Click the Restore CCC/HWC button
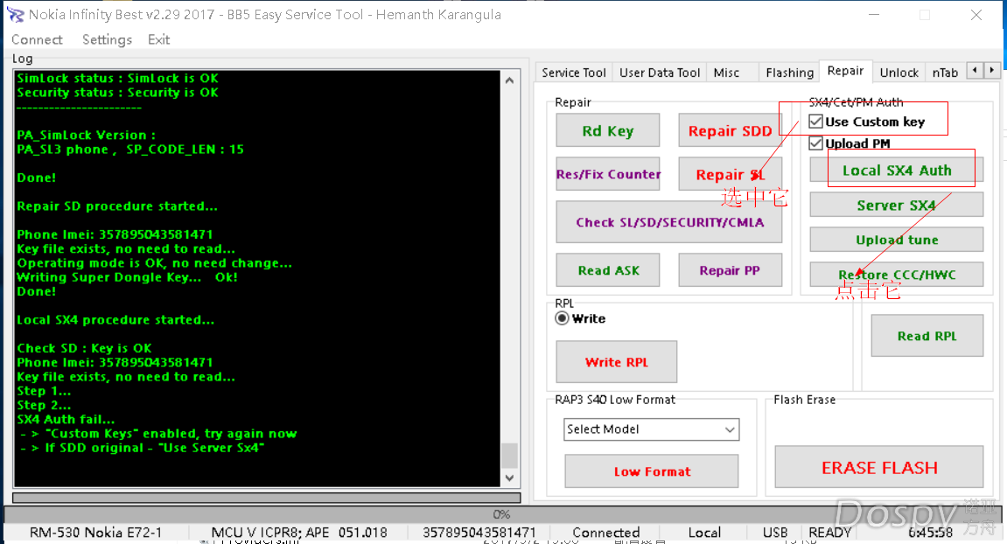 (x=897, y=275)
